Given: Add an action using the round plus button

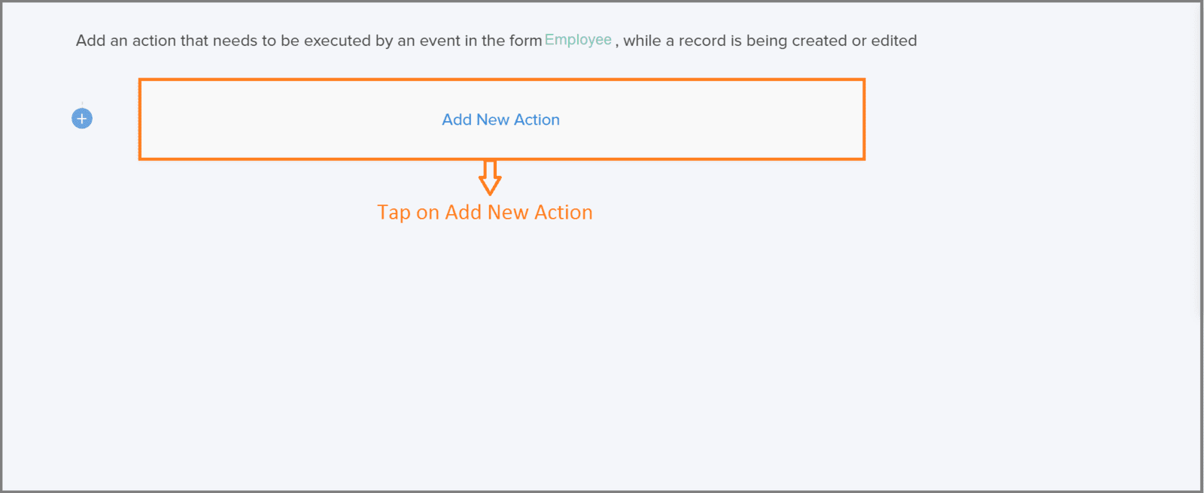Looking at the screenshot, I should 82,119.
